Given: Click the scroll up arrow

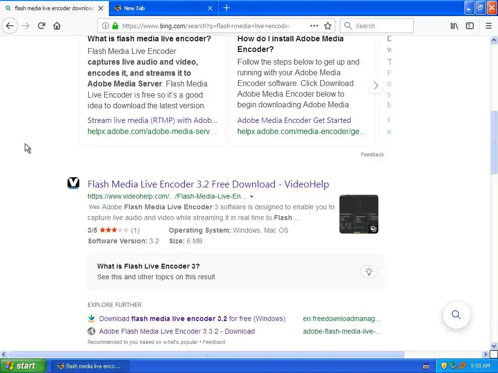Looking at the screenshot, I should [x=494, y=40].
